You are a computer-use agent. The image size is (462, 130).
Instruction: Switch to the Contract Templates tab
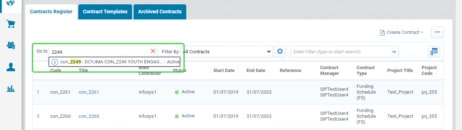pos(105,12)
